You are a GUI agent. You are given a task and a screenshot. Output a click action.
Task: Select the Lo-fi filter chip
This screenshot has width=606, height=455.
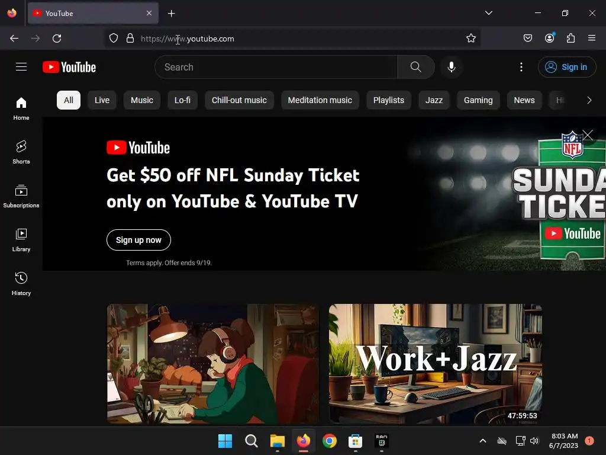coord(182,100)
